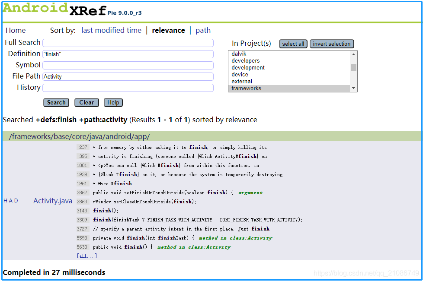Select external in project list
This screenshot has height=281, width=423.
pos(289,81)
